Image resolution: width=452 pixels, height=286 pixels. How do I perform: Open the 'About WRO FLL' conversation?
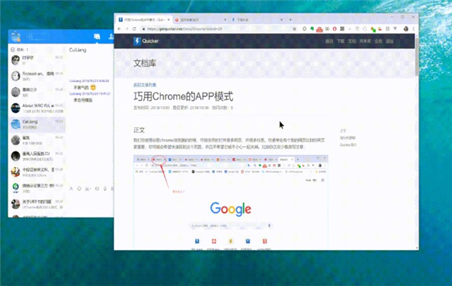[x=37, y=108]
